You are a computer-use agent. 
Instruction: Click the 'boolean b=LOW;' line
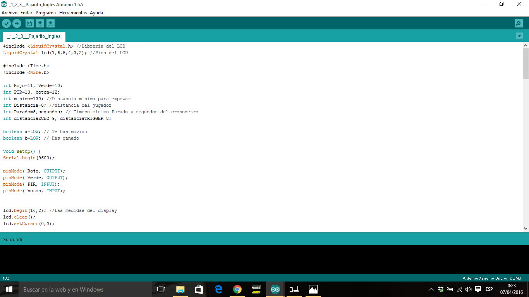[22, 138]
